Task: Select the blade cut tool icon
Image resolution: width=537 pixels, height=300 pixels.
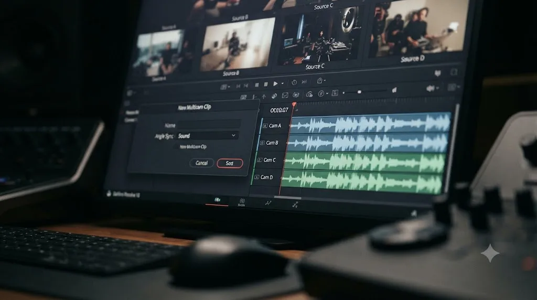Action: (254, 97)
